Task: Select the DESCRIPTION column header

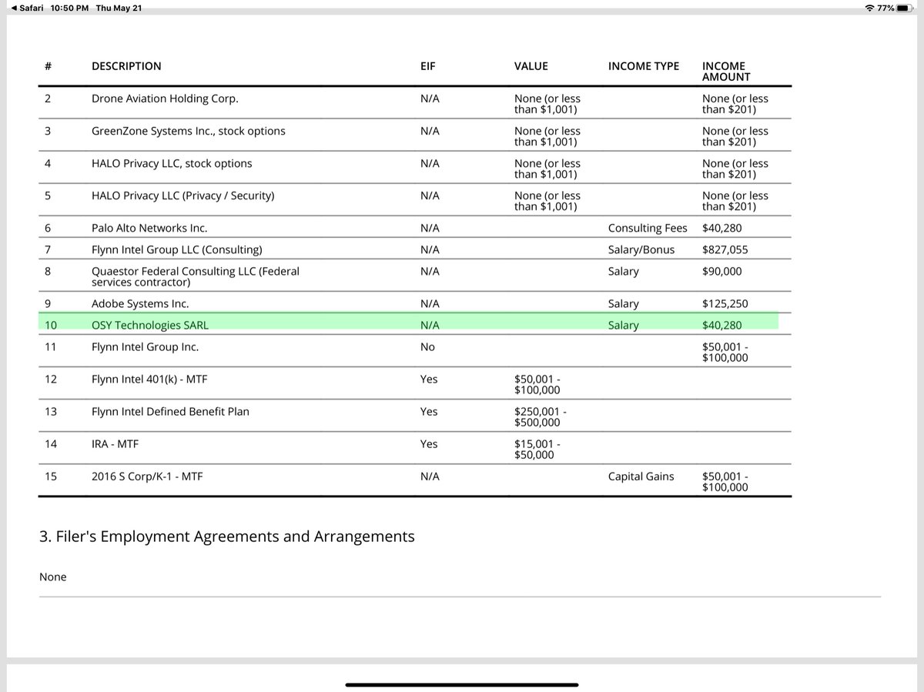Action: coord(126,66)
